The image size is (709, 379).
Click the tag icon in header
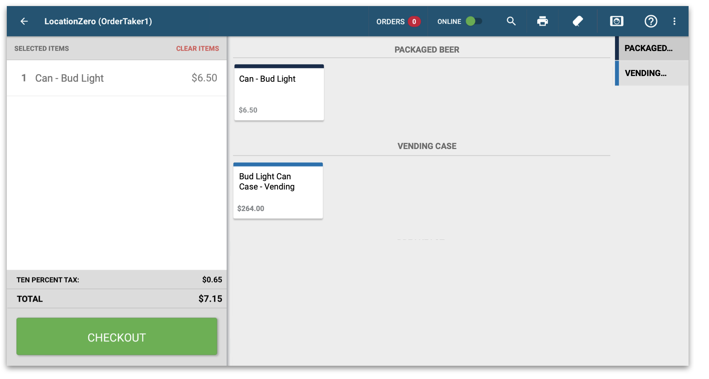pyautogui.click(x=577, y=21)
